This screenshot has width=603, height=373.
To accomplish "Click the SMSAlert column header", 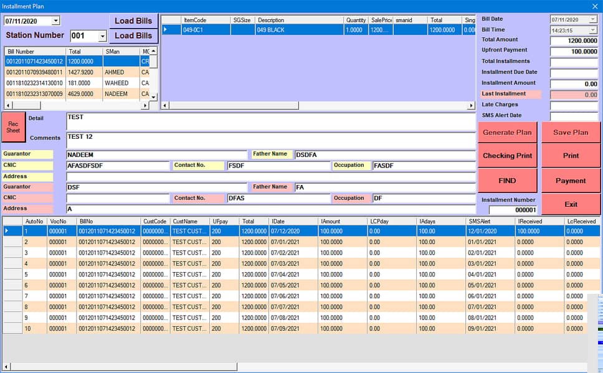I will [x=491, y=222].
